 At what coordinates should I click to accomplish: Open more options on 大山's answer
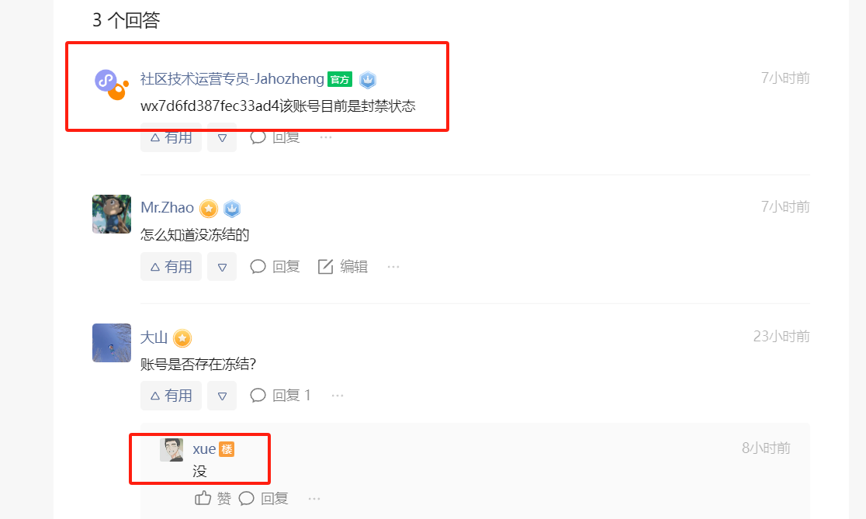(x=338, y=396)
